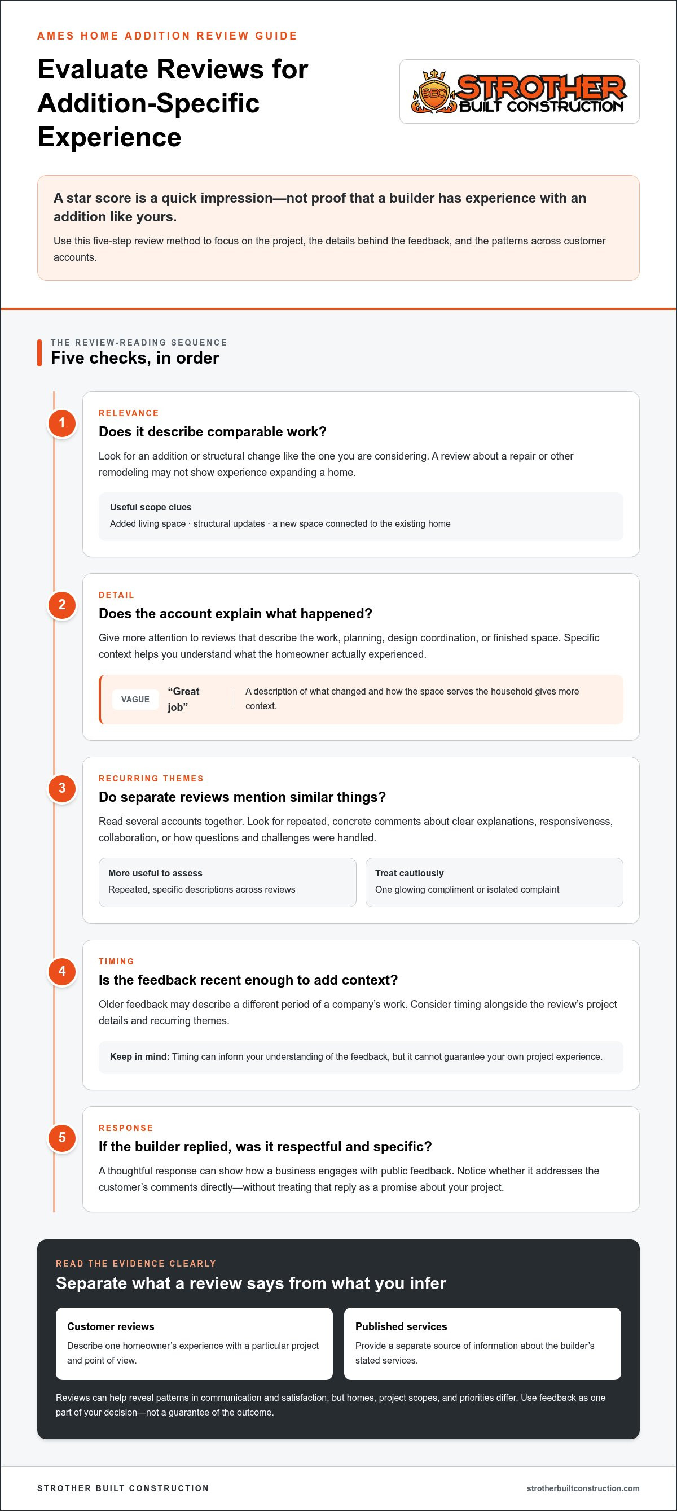Screen dimensions: 677x1511
Task: Select the step 2 numbered circle
Action: (62, 605)
